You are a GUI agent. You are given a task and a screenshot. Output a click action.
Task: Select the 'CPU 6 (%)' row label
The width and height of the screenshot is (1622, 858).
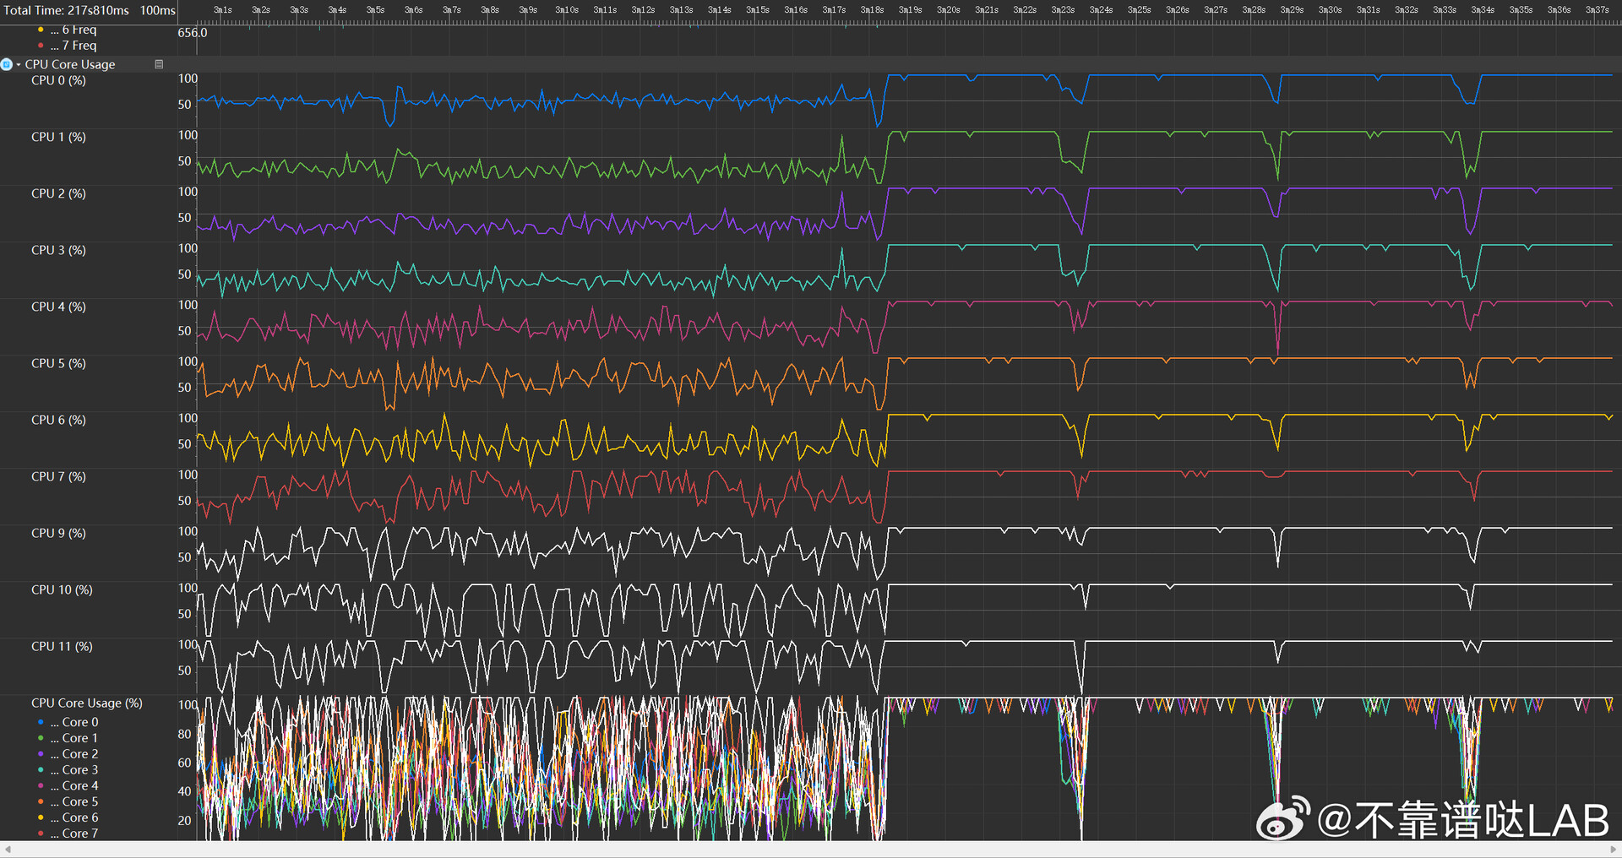[x=58, y=420]
